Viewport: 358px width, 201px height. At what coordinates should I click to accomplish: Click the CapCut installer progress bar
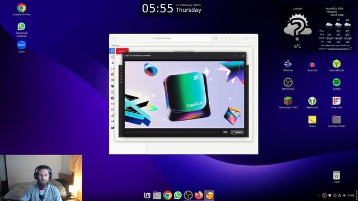[x=172, y=132]
